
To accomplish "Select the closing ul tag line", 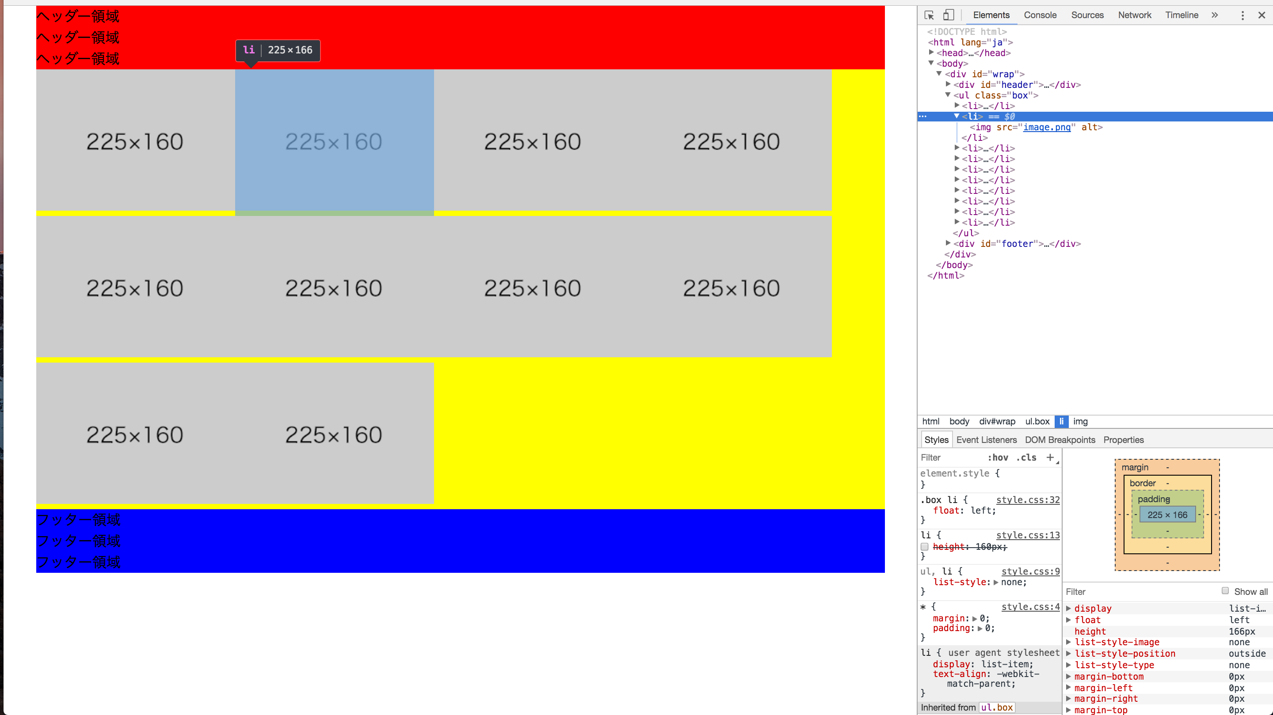I will tap(966, 233).
